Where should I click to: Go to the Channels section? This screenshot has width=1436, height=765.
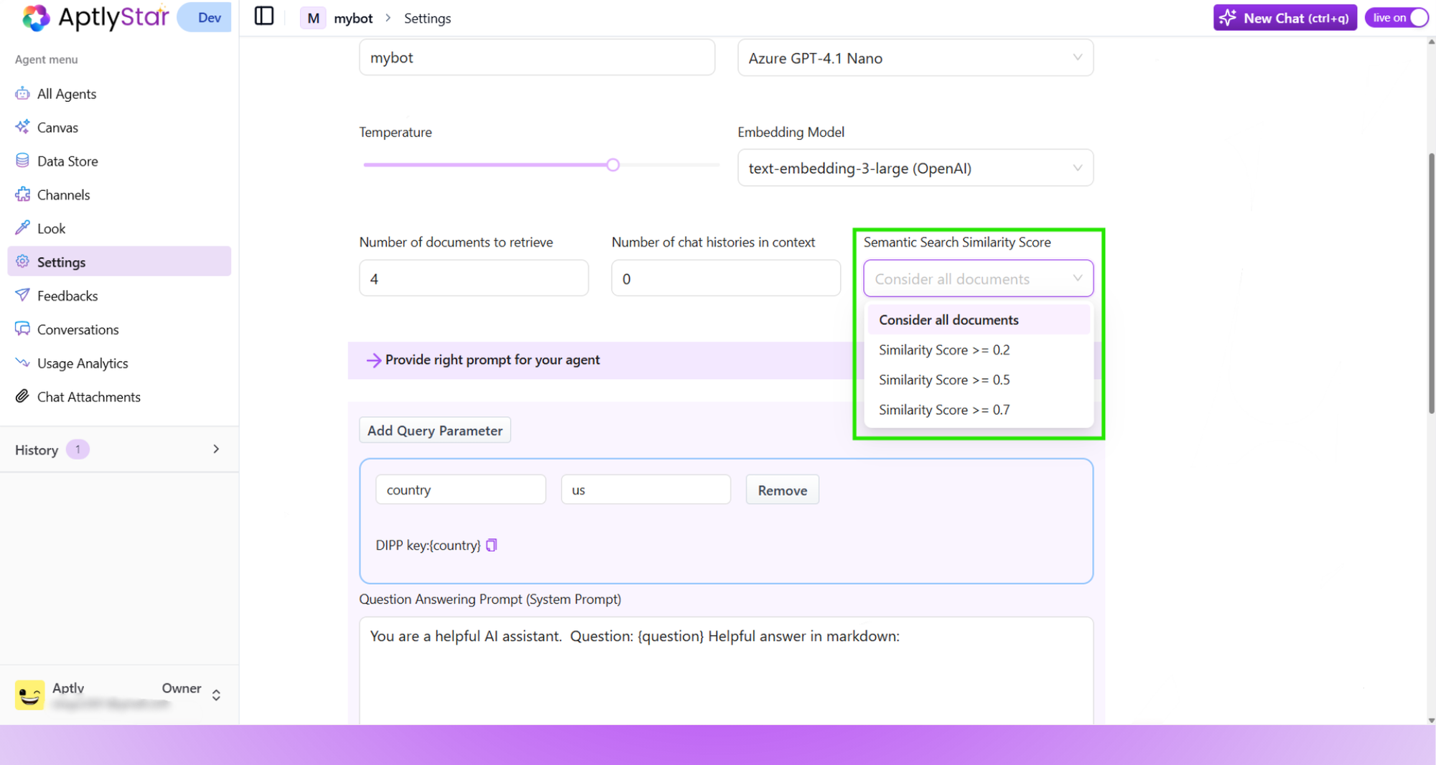click(x=63, y=194)
